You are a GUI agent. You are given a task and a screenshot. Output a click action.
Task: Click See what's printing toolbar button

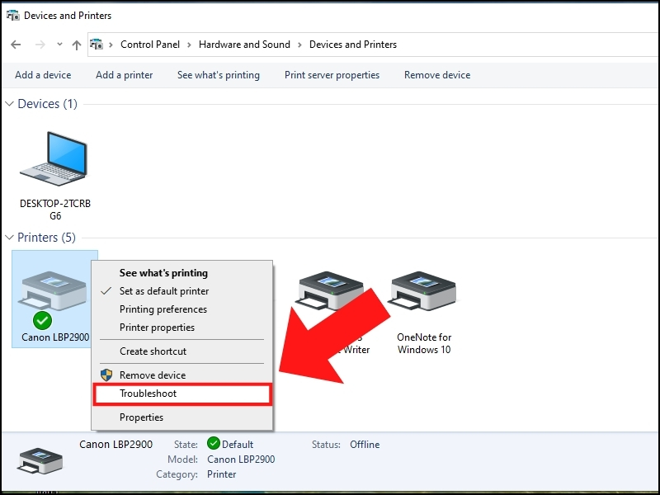[219, 75]
